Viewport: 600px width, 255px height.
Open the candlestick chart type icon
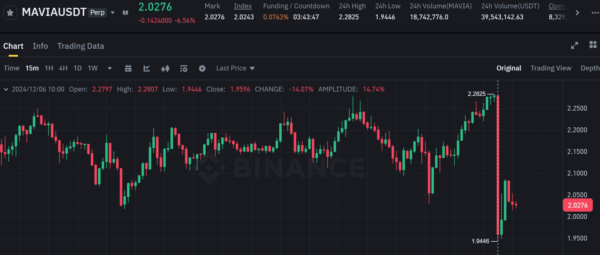click(165, 68)
